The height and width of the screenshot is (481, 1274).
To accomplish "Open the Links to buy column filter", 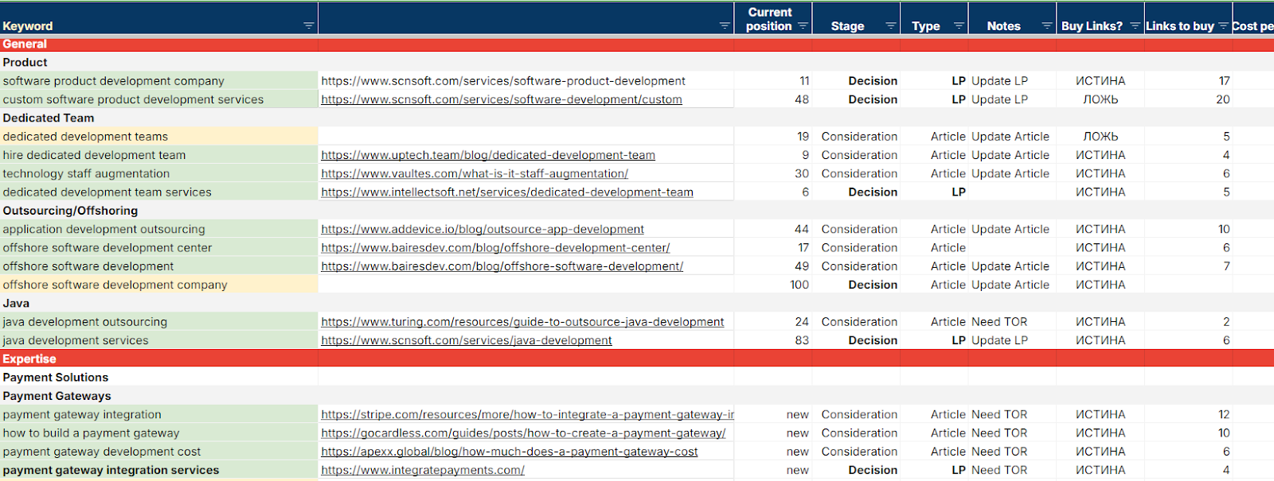I will [1223, 26].
